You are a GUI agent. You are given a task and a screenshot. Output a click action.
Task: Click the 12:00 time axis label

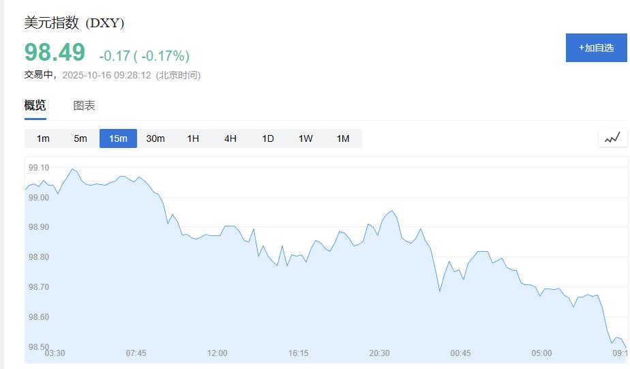(x=217, y=353)
